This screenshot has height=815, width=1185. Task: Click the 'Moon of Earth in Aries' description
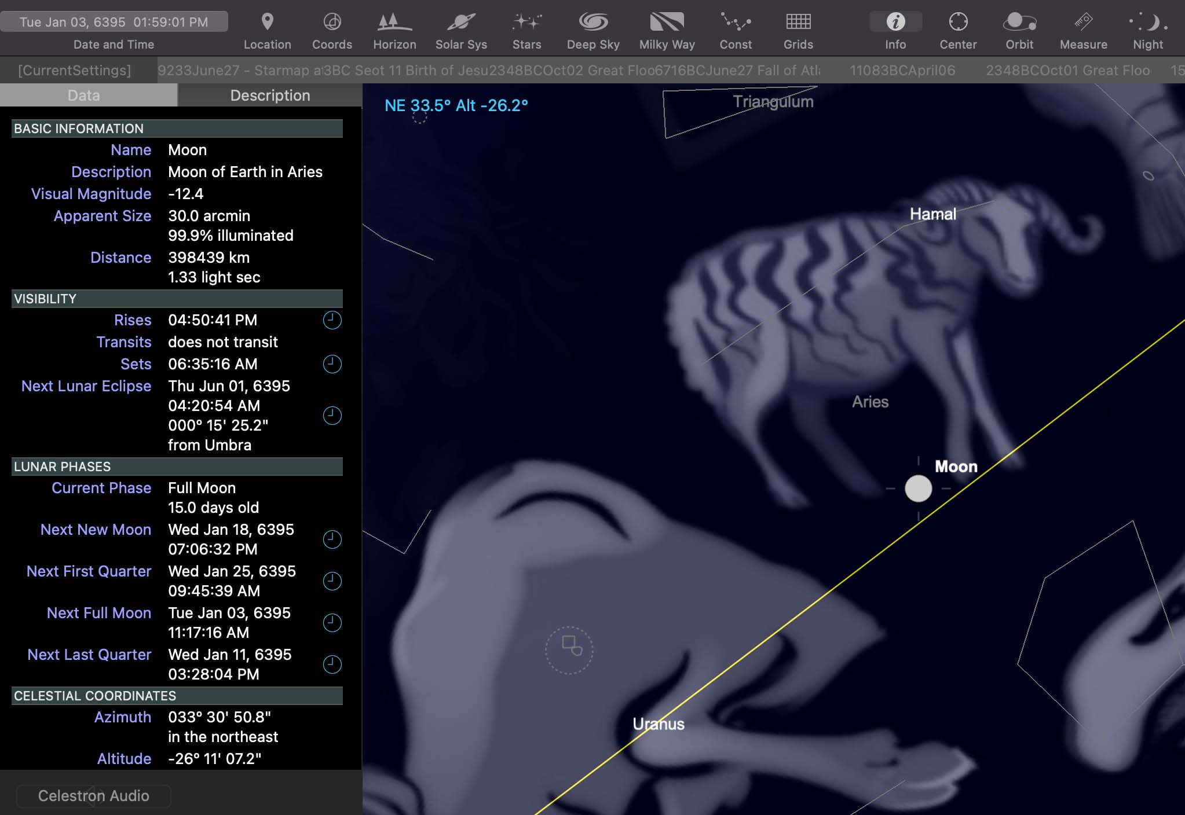[245, 172]
